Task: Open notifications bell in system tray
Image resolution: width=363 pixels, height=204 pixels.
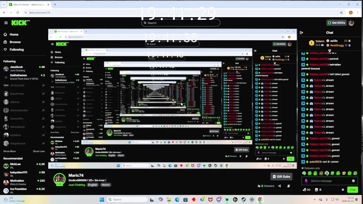Action: point(356,199)
